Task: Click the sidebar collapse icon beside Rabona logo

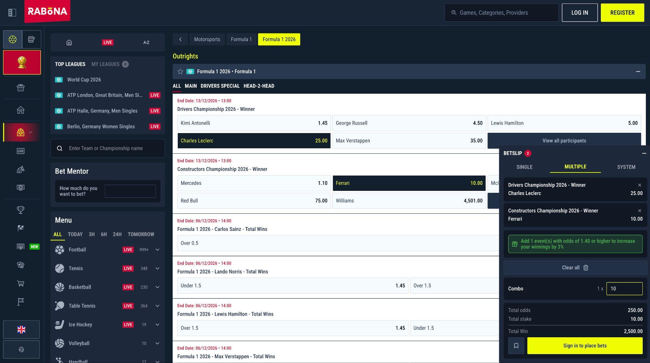Action: click(x=12, y=13)
